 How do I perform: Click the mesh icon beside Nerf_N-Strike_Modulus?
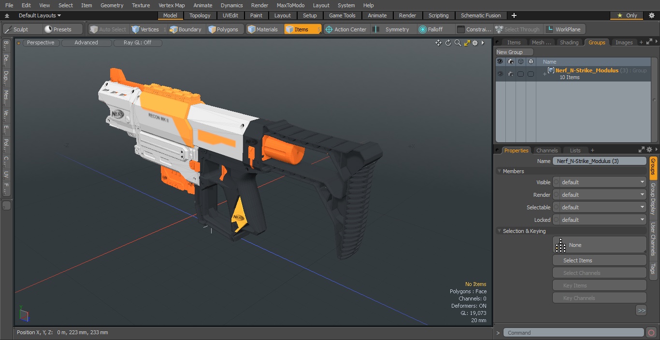(551, 70)
